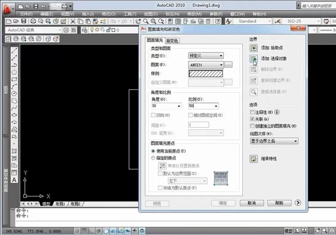Open the ISO-25 dimension style dropdown
This screenshot has width=336, height=235.
tap(301, 21)
